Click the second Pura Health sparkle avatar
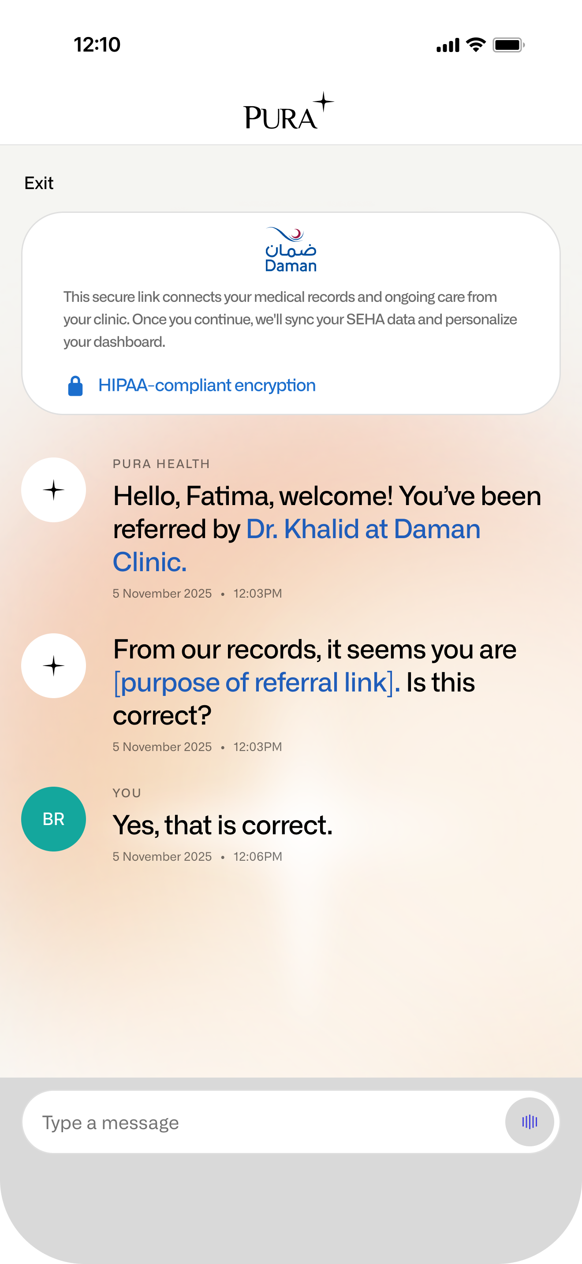The height and width of the screenshot is (1264, 582). click(53, 665)
